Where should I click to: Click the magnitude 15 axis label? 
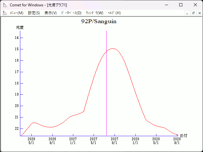click(17, 49)
